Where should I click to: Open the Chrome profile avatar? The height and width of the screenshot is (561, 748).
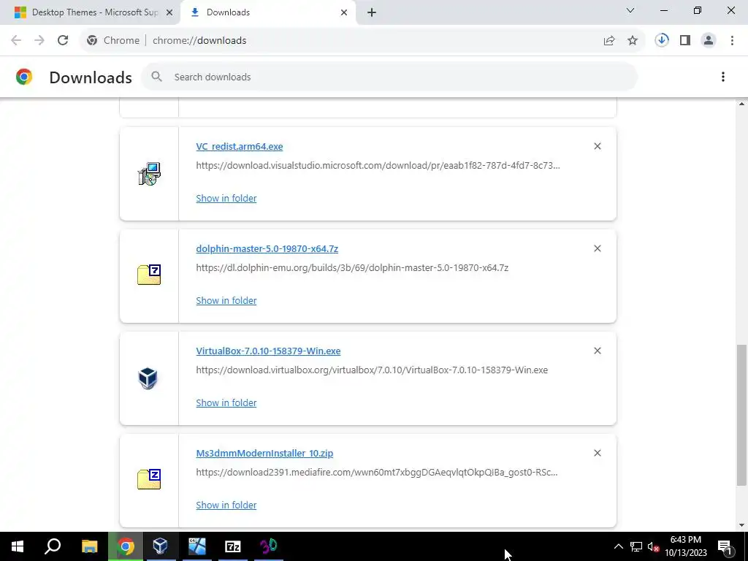coord(709,41)
